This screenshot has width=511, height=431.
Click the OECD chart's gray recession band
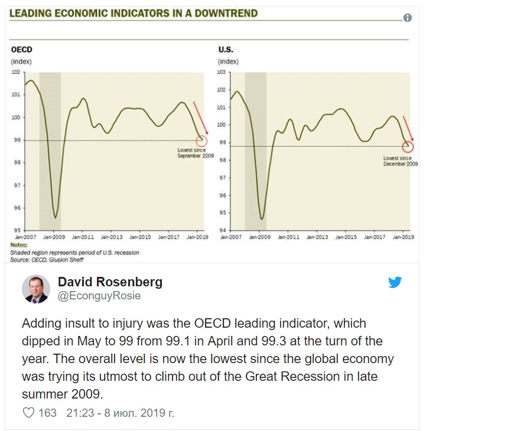[x=50, y=152]
